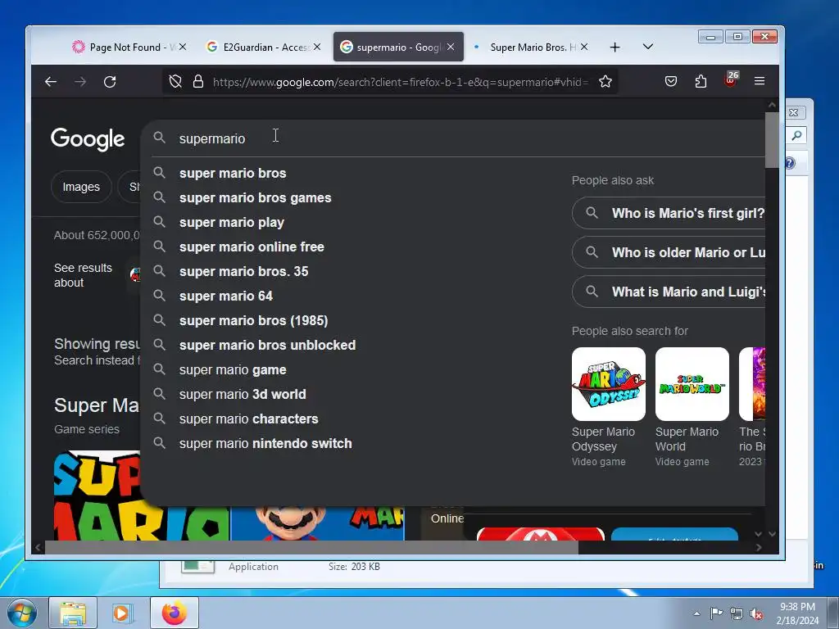Image resolution: width=839 pixels, height=629 pixels.
Task: Open the Firefox hamburger menu
Action: point(760,81)
